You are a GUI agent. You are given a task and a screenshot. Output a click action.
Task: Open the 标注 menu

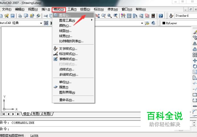99,9
